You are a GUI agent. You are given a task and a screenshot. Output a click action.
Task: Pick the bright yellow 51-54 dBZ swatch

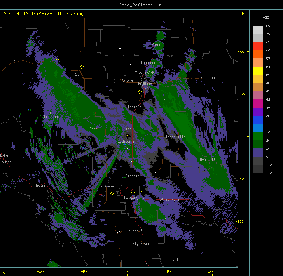(x=258, y=70)
